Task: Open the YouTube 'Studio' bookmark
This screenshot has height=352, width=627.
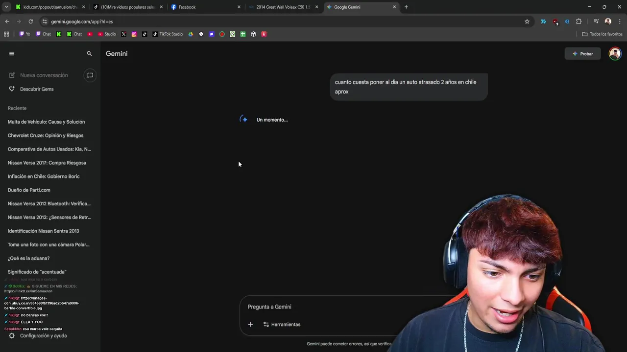Action: coord(107,34)
